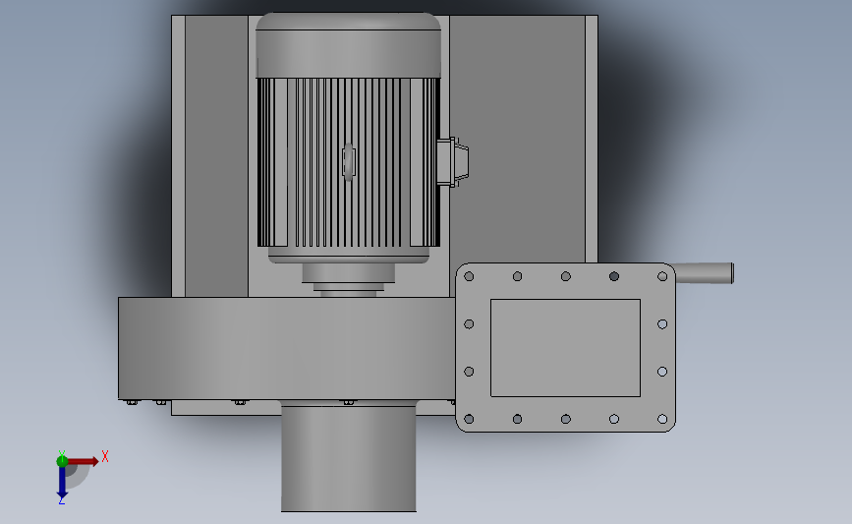Pick the small oval nameplate on the motor fins
Screen dimensions: 852x524
tap(348, 161)
